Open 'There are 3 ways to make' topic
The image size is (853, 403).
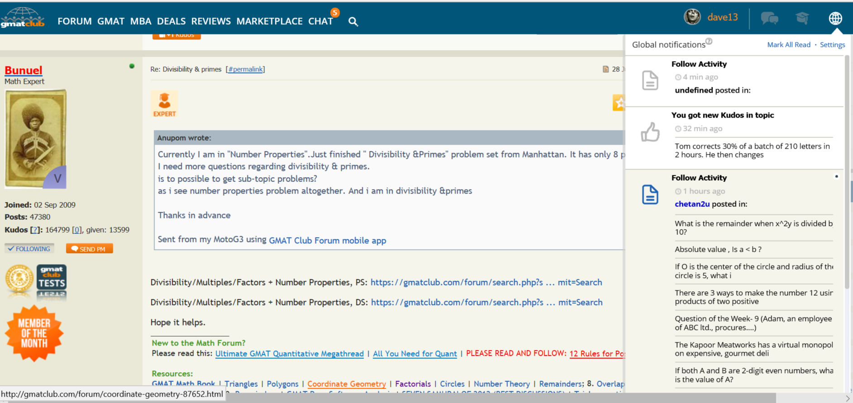coord(754,297)
